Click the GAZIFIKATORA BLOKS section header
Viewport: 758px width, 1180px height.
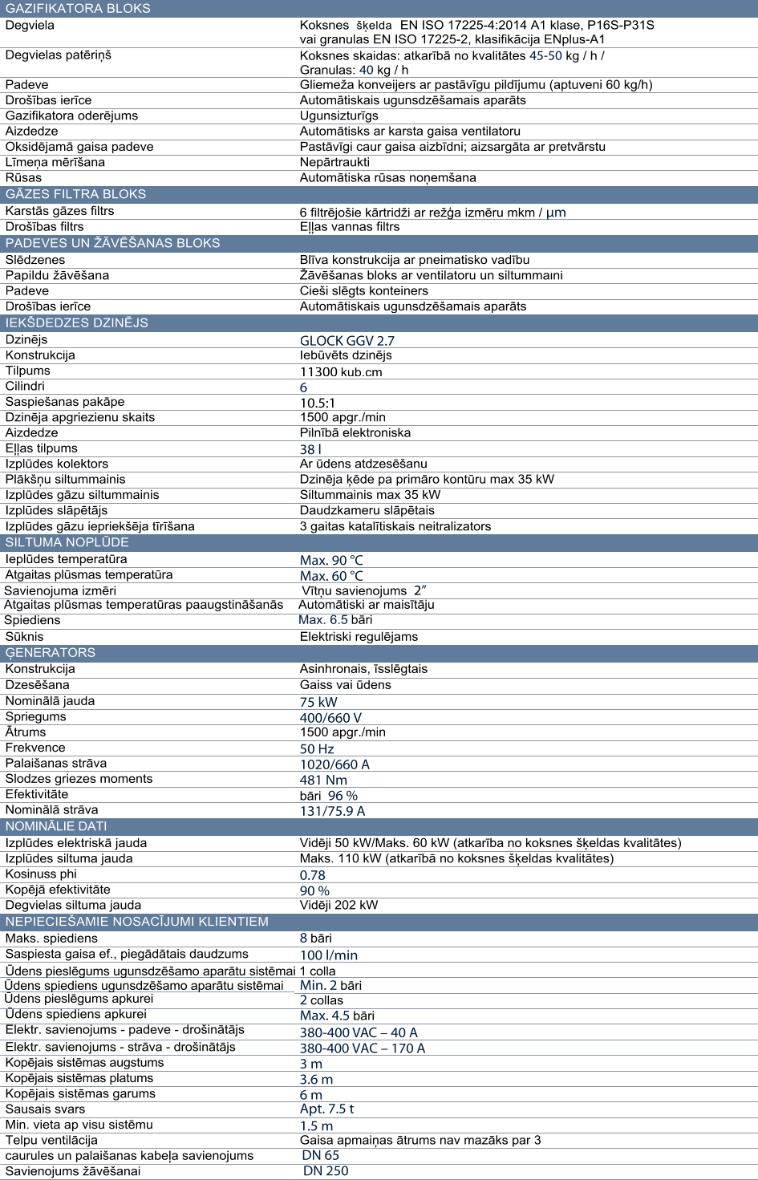(379, 8)
